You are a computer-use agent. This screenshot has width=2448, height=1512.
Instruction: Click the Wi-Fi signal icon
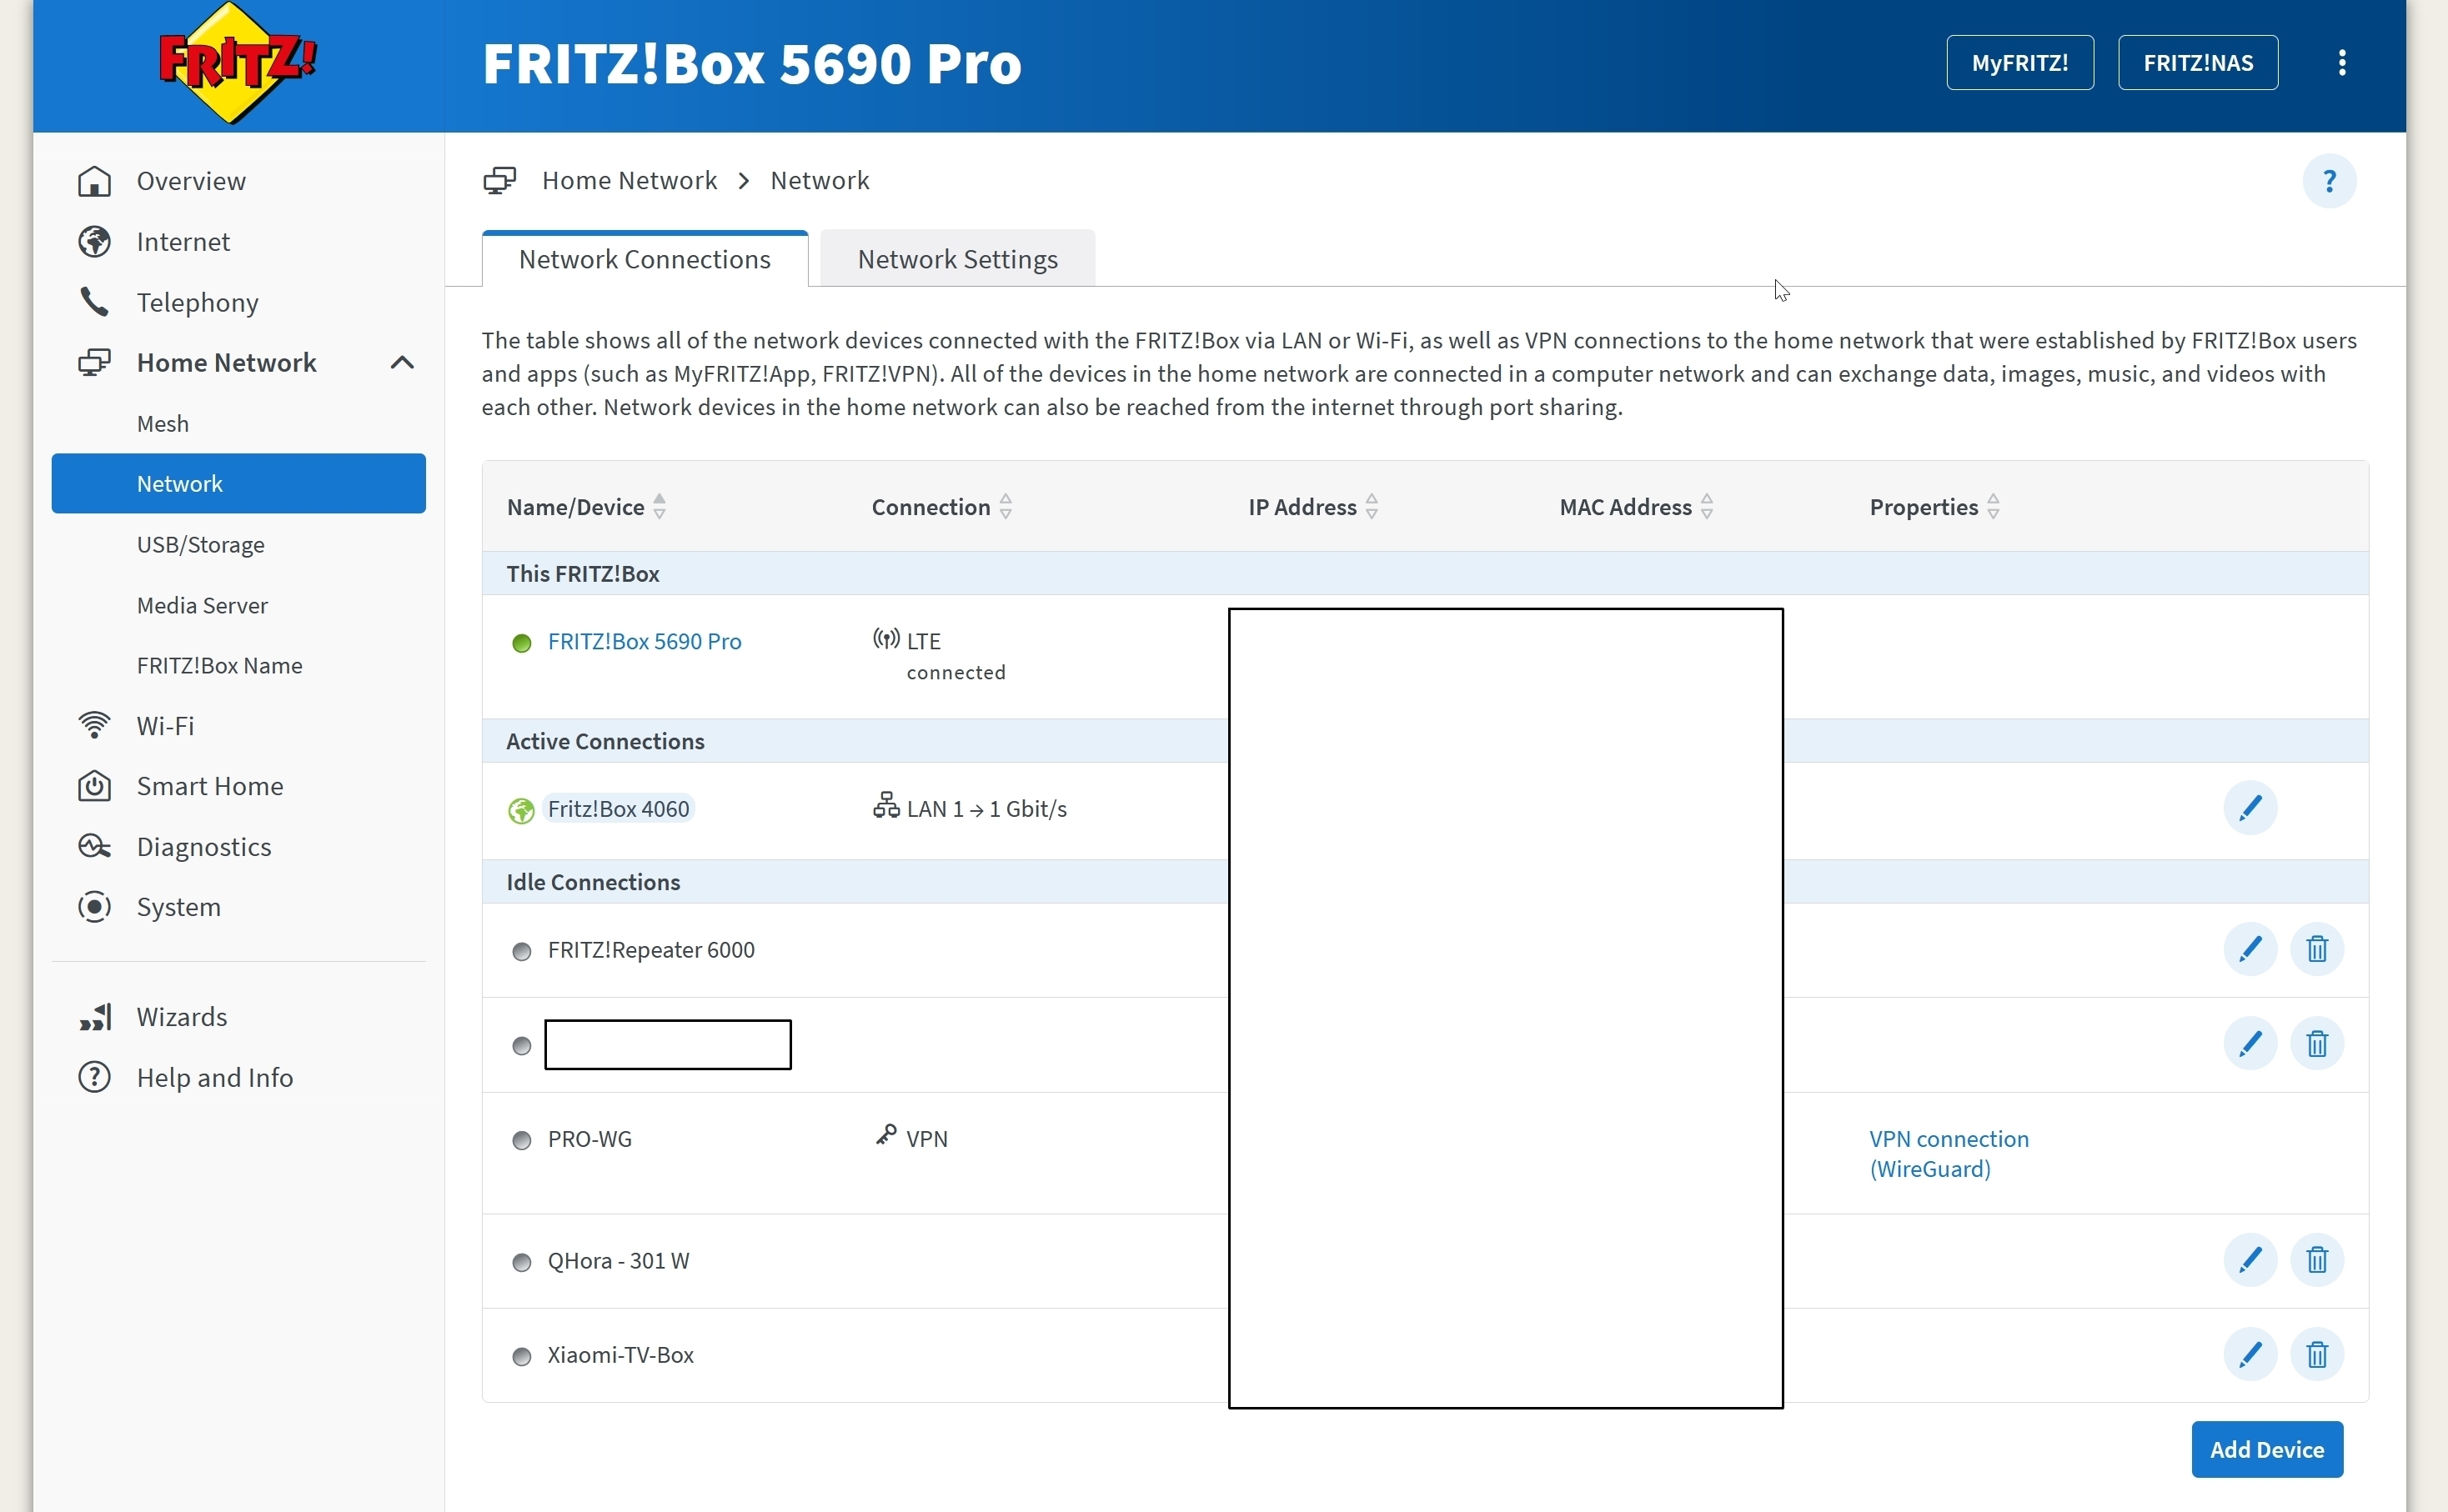95,725
